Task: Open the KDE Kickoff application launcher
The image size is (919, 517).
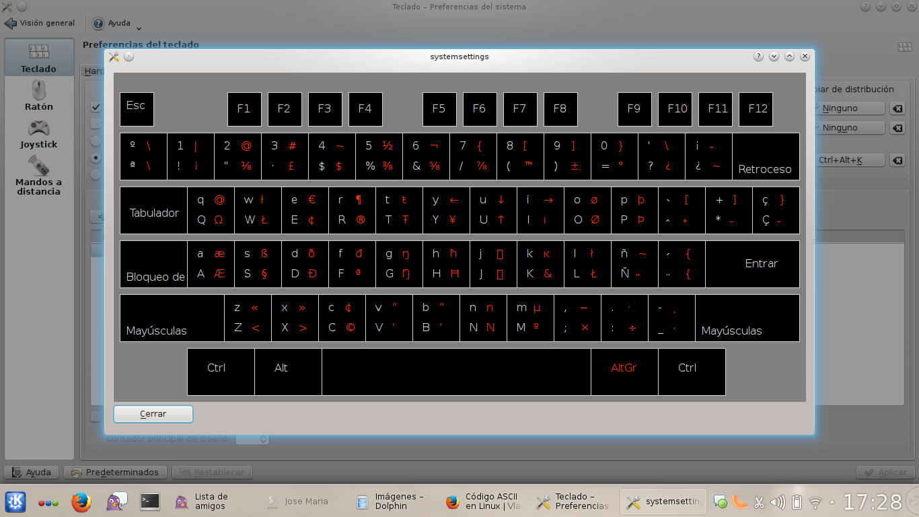Action: (x=15, y=502)
